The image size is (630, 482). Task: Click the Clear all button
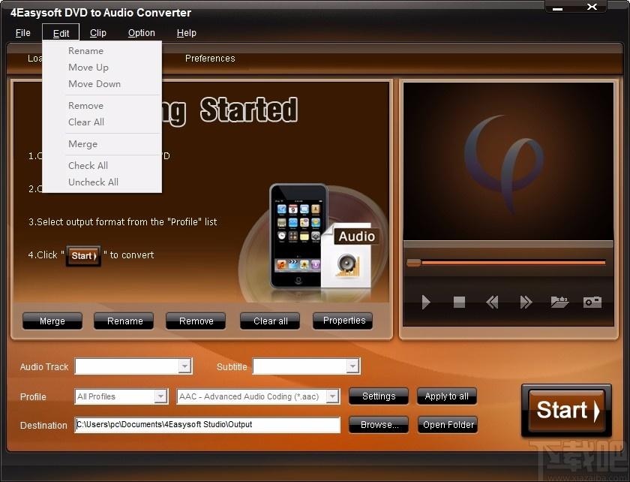point(271,321)
